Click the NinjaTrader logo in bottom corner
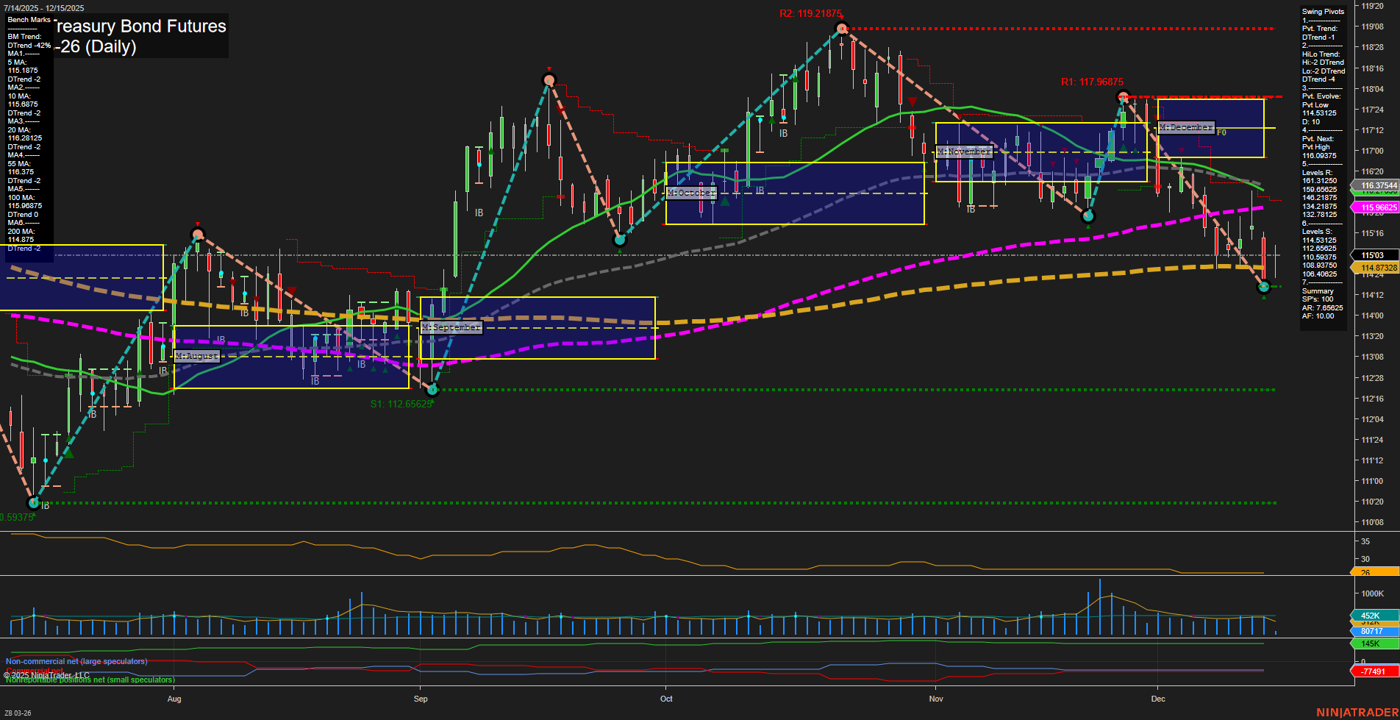This screenshot has height=720, width=1400. tap(1356, 712)
